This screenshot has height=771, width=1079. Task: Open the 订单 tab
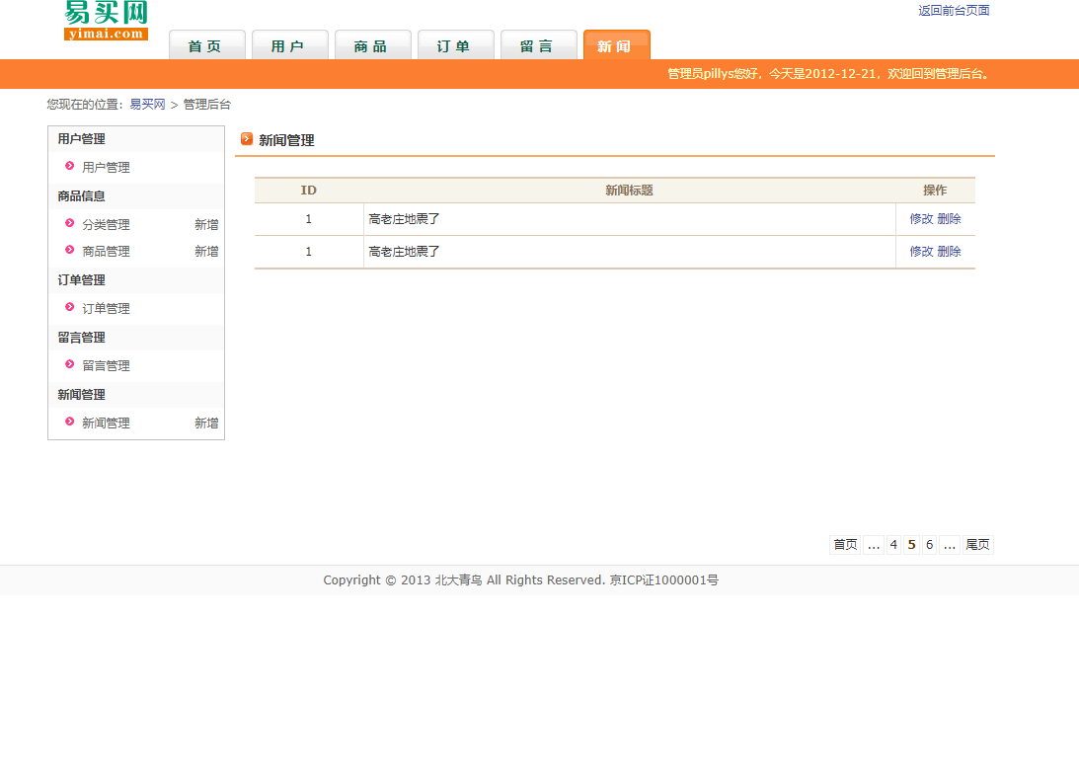(x=455, y=45)
